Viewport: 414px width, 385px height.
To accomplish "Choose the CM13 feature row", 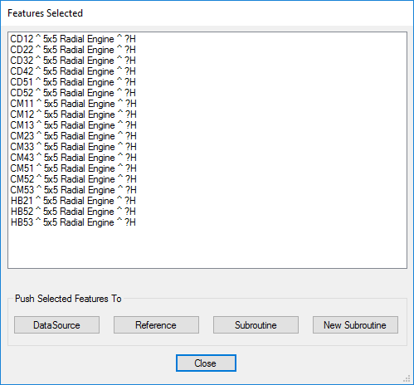I will [x=73, y=125].
